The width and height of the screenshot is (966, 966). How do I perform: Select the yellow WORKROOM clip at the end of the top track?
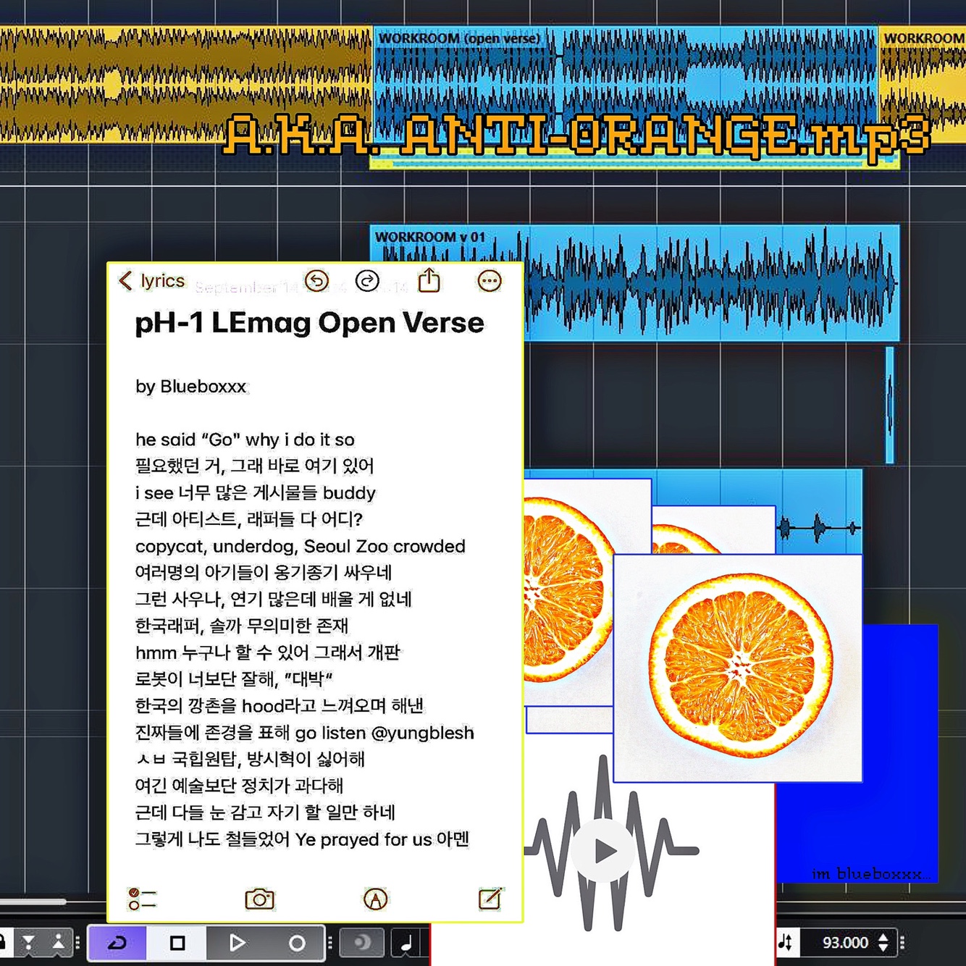(923, 83)
